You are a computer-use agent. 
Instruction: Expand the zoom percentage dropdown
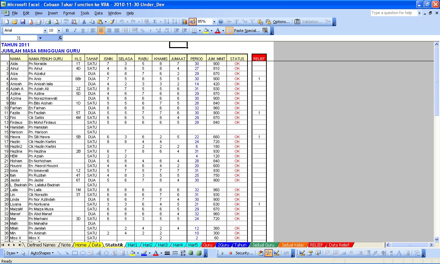[x=214, y=22]
